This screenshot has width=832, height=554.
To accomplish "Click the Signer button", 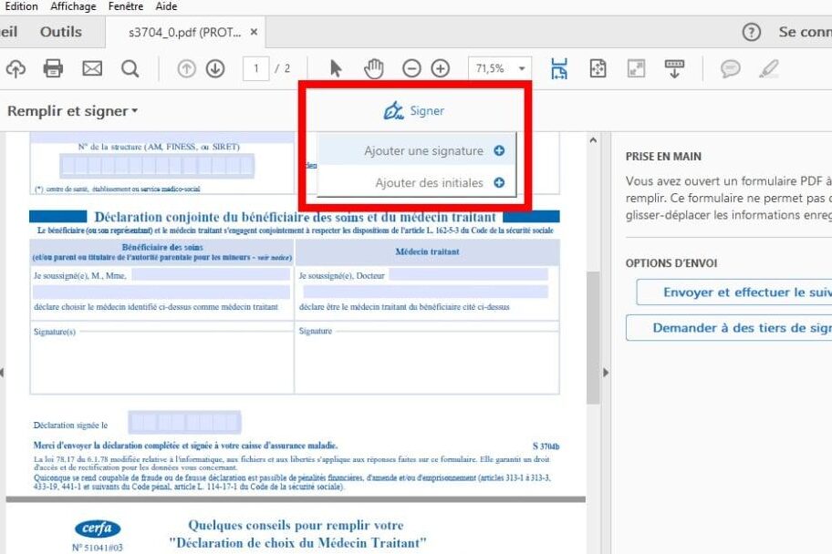I will (414, 111).
